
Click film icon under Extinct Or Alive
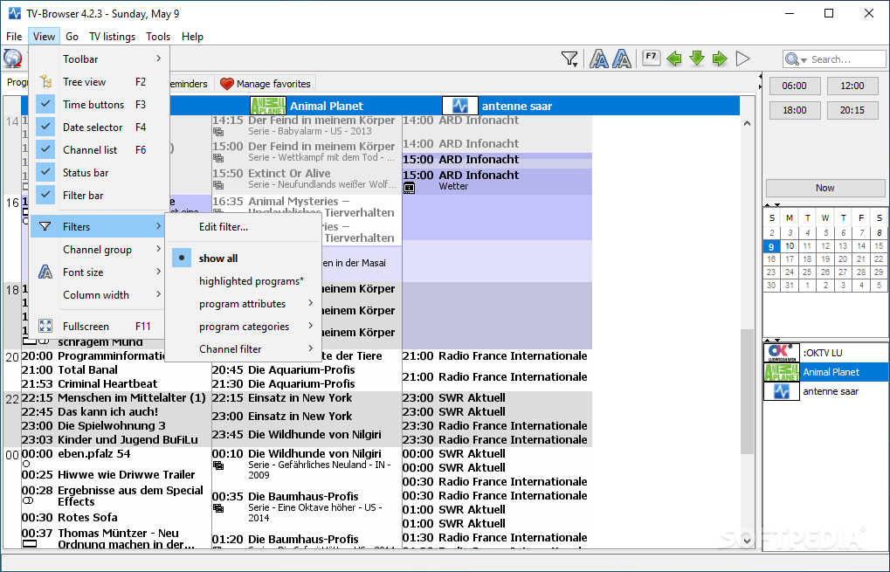click(x=218, y=185)
